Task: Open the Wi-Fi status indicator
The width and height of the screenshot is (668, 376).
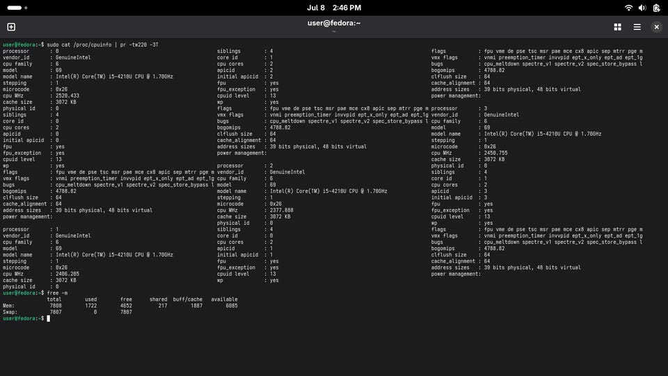Action: click(x=628, y=8)
